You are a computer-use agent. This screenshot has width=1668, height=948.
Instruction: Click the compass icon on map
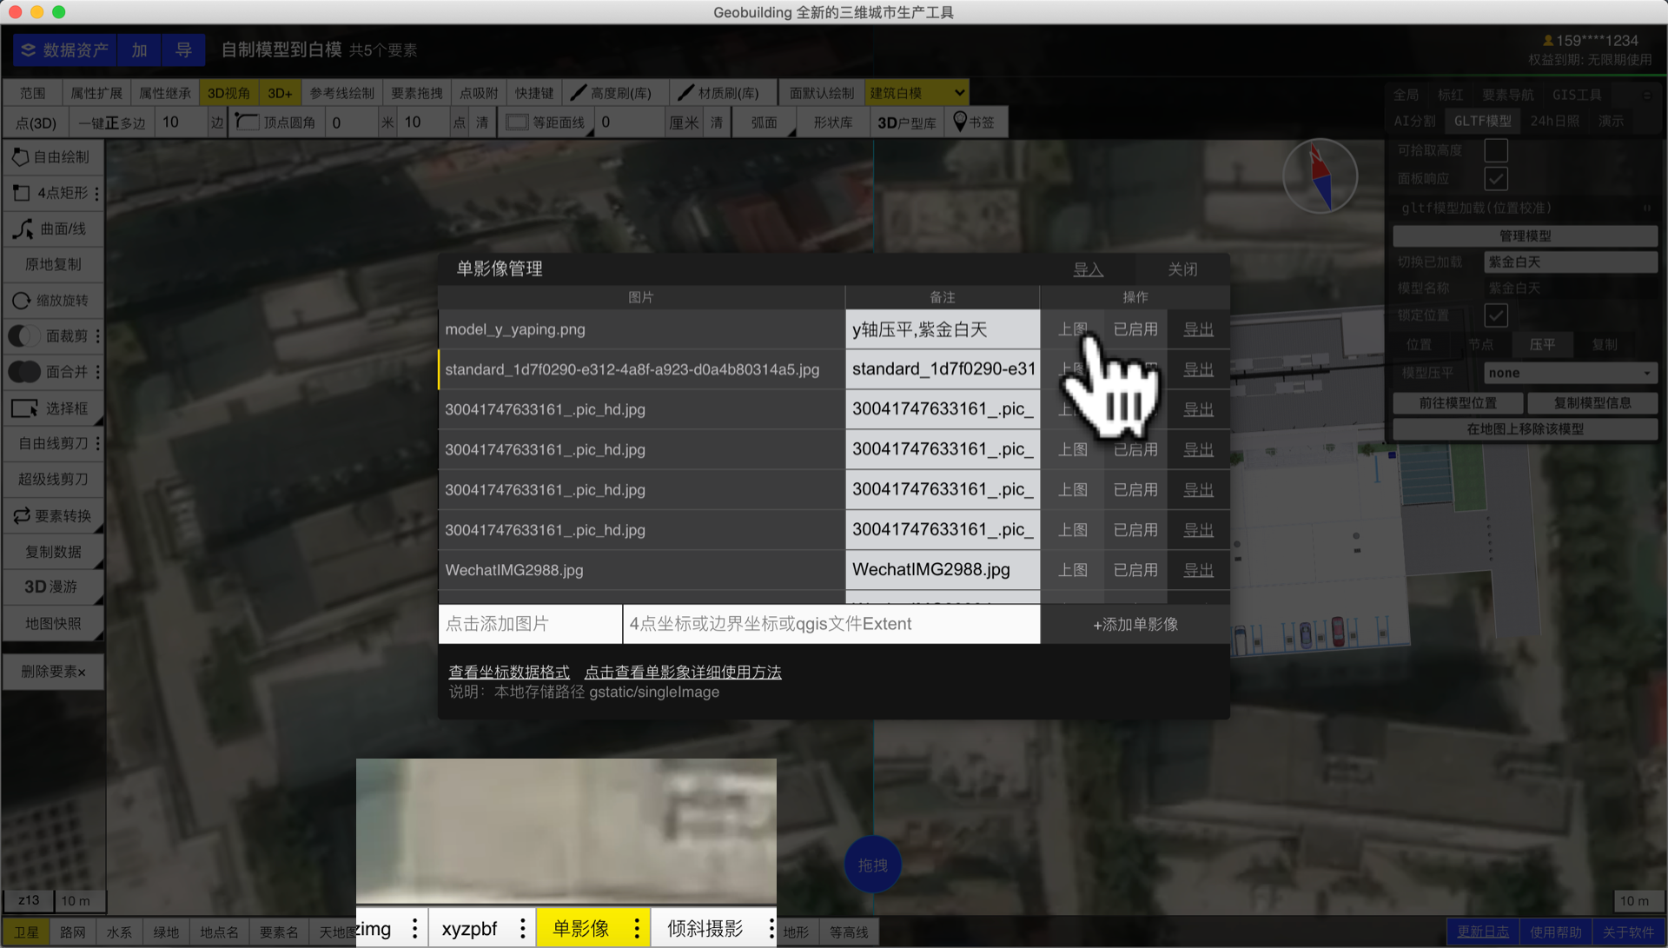1320,176
